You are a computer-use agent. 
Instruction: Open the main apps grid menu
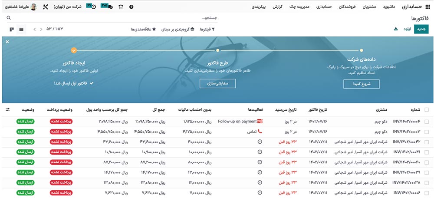tap(427, 7)
